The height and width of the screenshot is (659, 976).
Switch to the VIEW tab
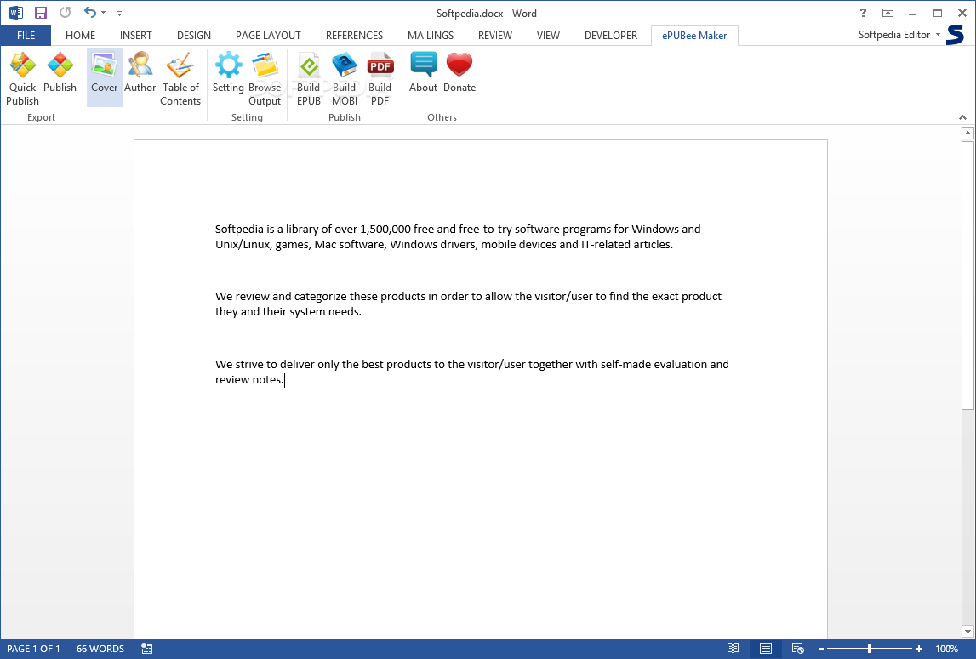point(548,36)
